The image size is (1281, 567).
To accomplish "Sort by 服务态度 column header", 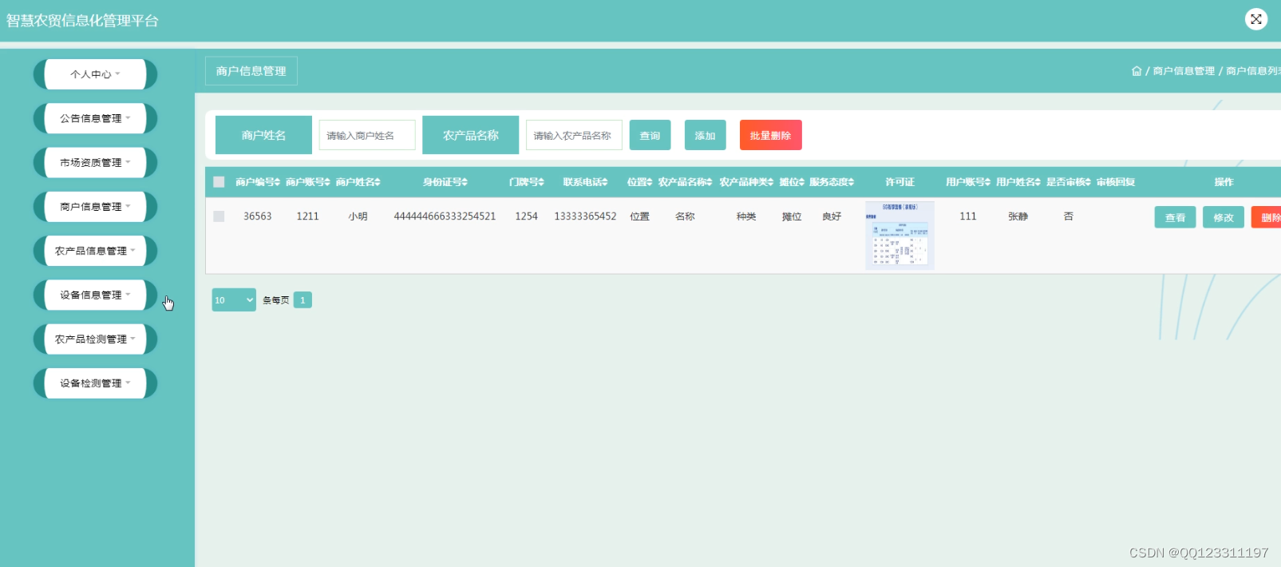I will [x=832, y=182].
